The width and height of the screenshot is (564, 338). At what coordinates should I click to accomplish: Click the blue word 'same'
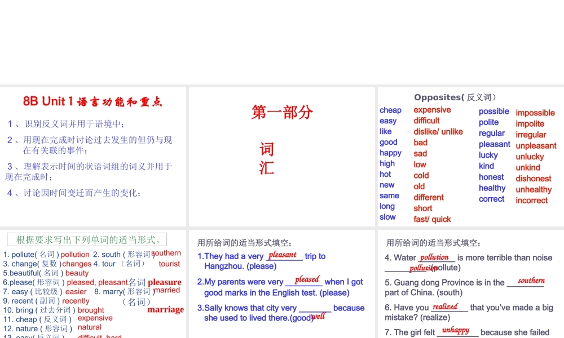389,196
